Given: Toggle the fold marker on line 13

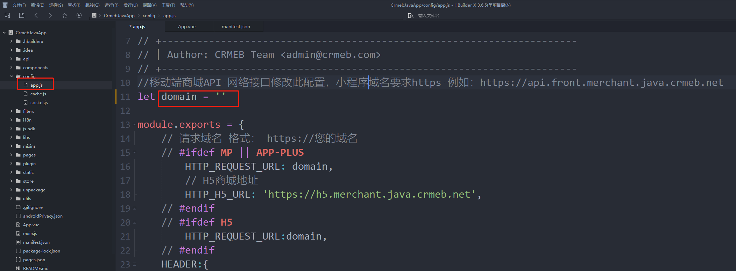Looking at the screenshot, I should [134, 125].
